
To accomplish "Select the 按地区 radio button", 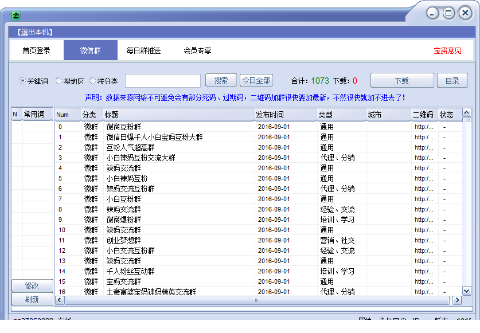I will click(x=58, y=81).
